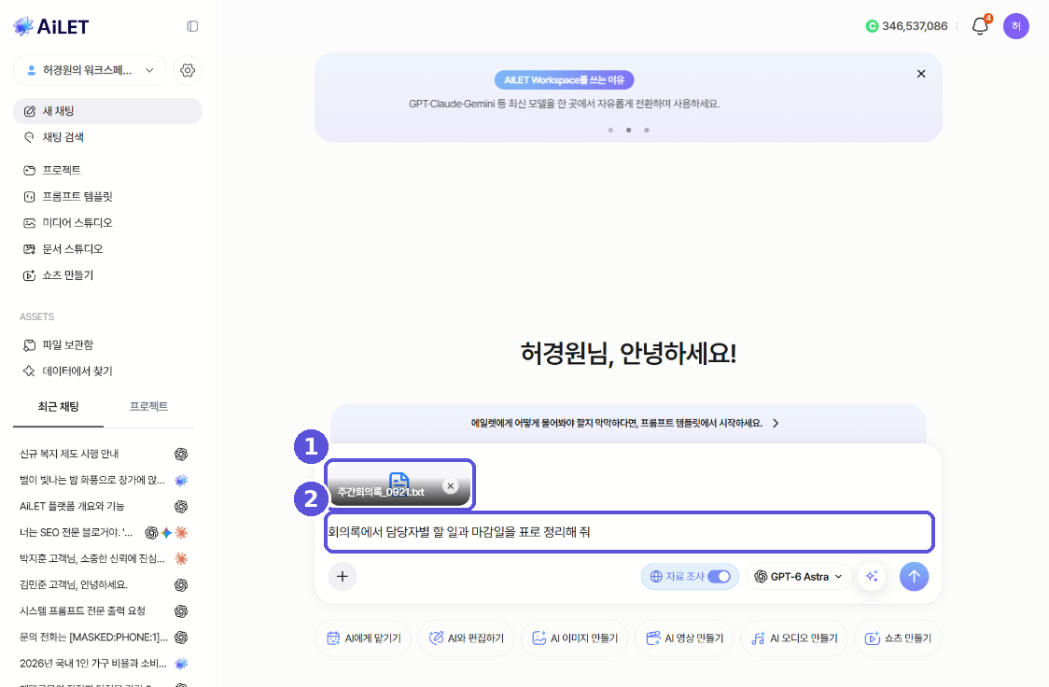This screenshot has height=687, width=1049.
Task: Click AI 이미지 만들기 button
Action: tap(575, 638)
